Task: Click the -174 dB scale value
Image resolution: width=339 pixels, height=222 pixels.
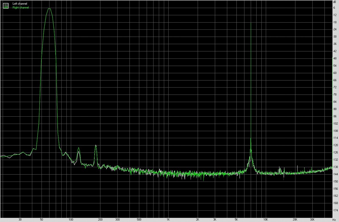Action: click(x=335, y=210)
